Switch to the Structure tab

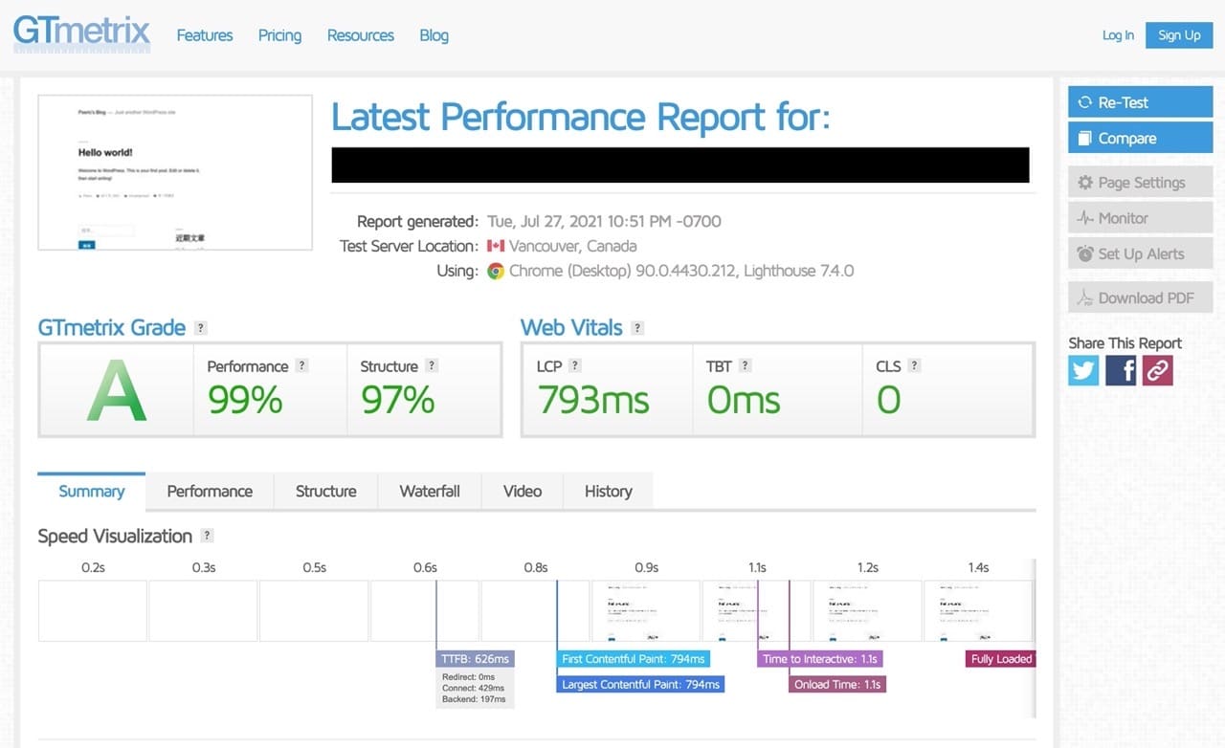pos(325,492)
